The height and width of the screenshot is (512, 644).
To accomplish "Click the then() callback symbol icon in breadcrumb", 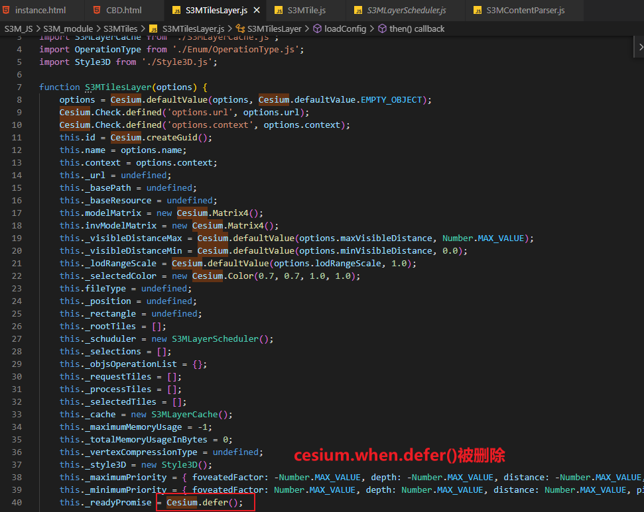I will coord(382,28).
